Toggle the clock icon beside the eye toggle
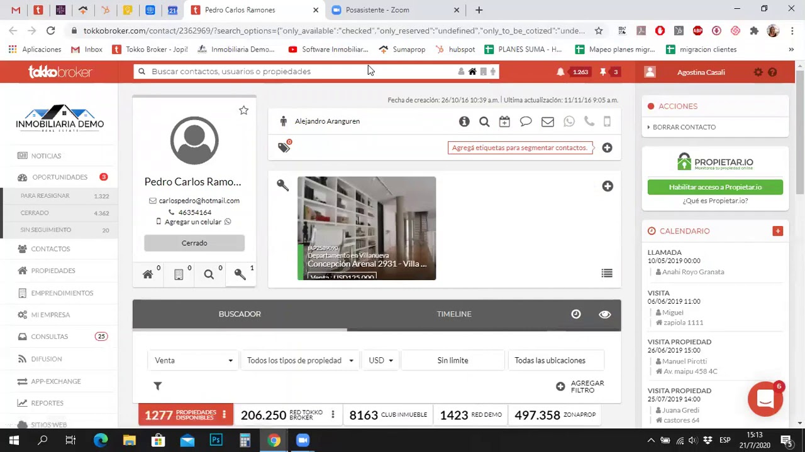 pos(575,314)
